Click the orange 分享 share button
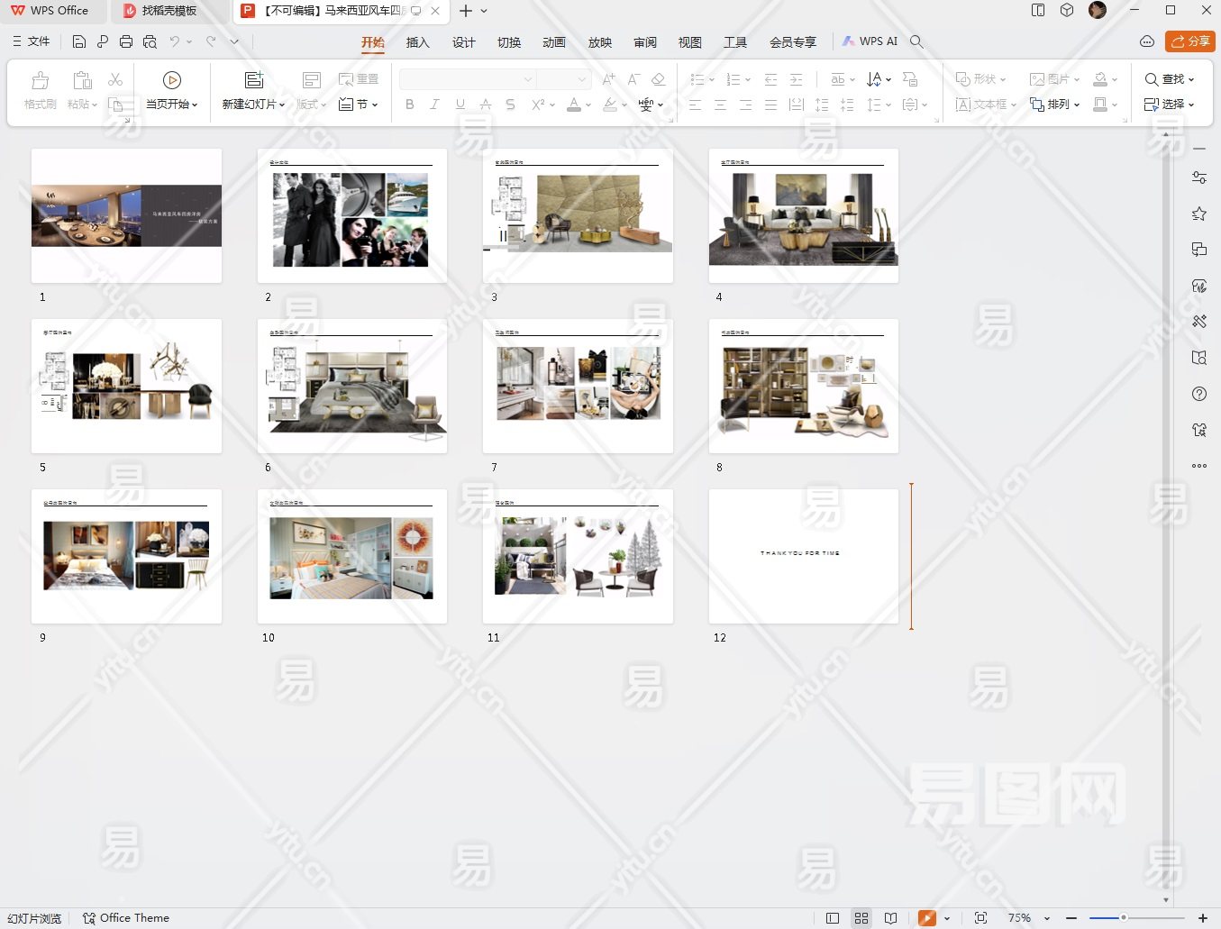The height and width of the screenshot is (929, 1221). tap(1189, 41)
